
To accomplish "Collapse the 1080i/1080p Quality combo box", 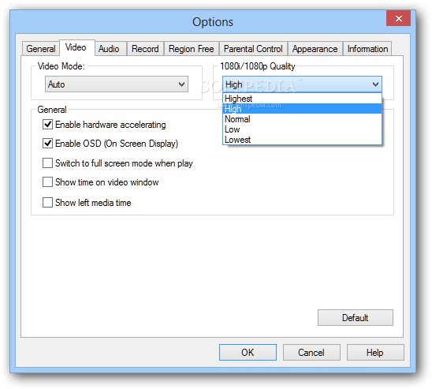I will (x=302, y=84).
